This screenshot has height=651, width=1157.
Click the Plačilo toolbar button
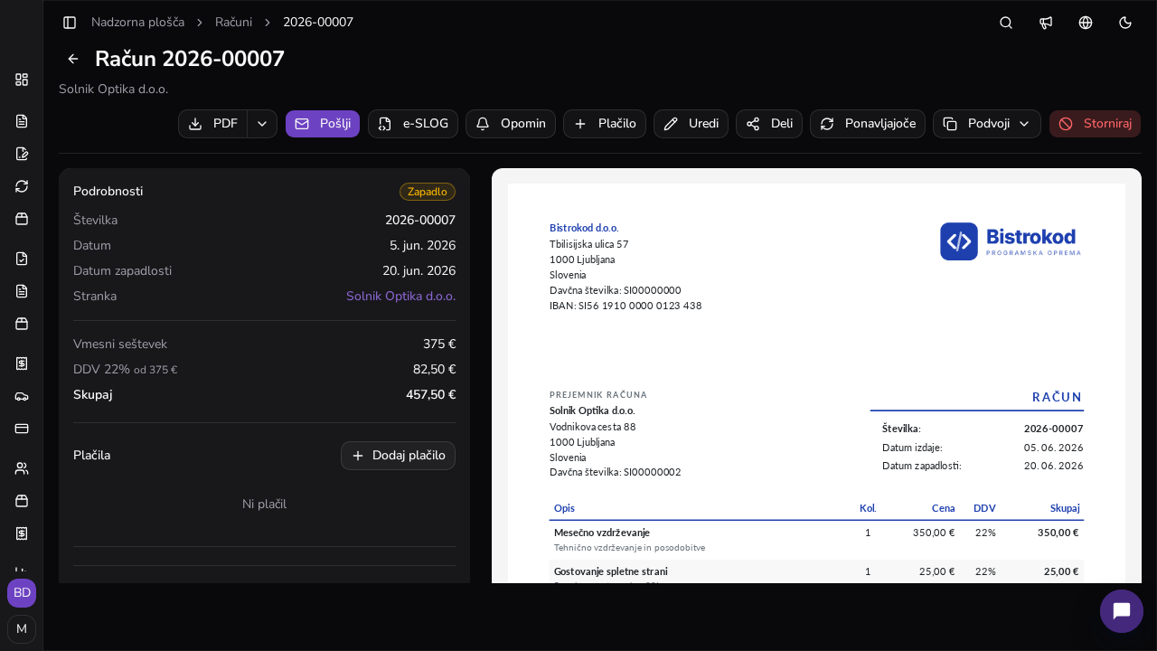605,124
